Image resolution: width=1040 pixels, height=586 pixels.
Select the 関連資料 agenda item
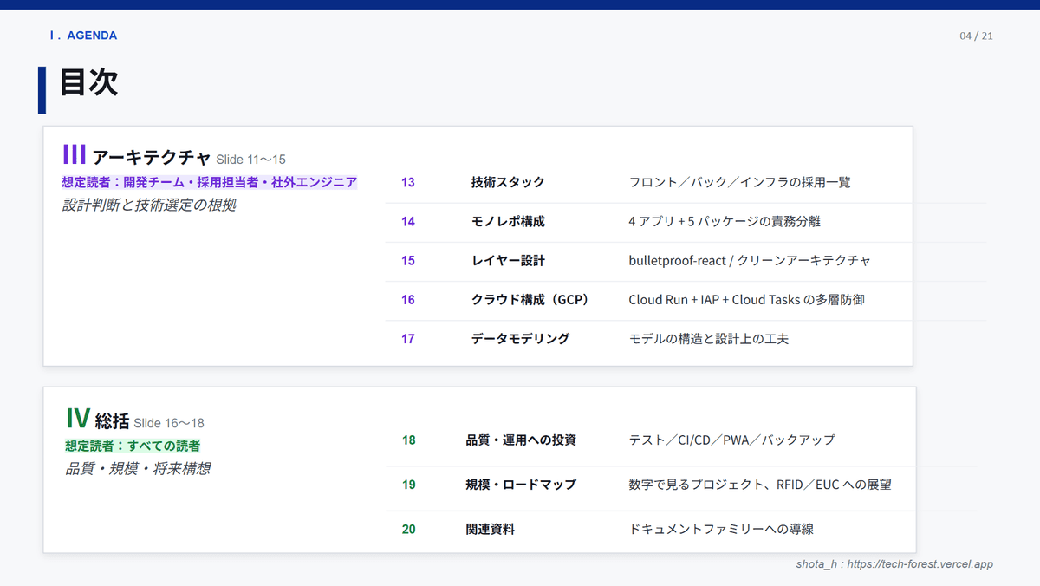tap(490, 529)
